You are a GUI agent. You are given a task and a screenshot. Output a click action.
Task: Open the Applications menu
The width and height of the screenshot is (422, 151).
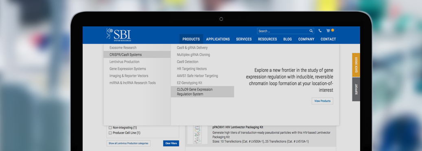tap(218, 39)
